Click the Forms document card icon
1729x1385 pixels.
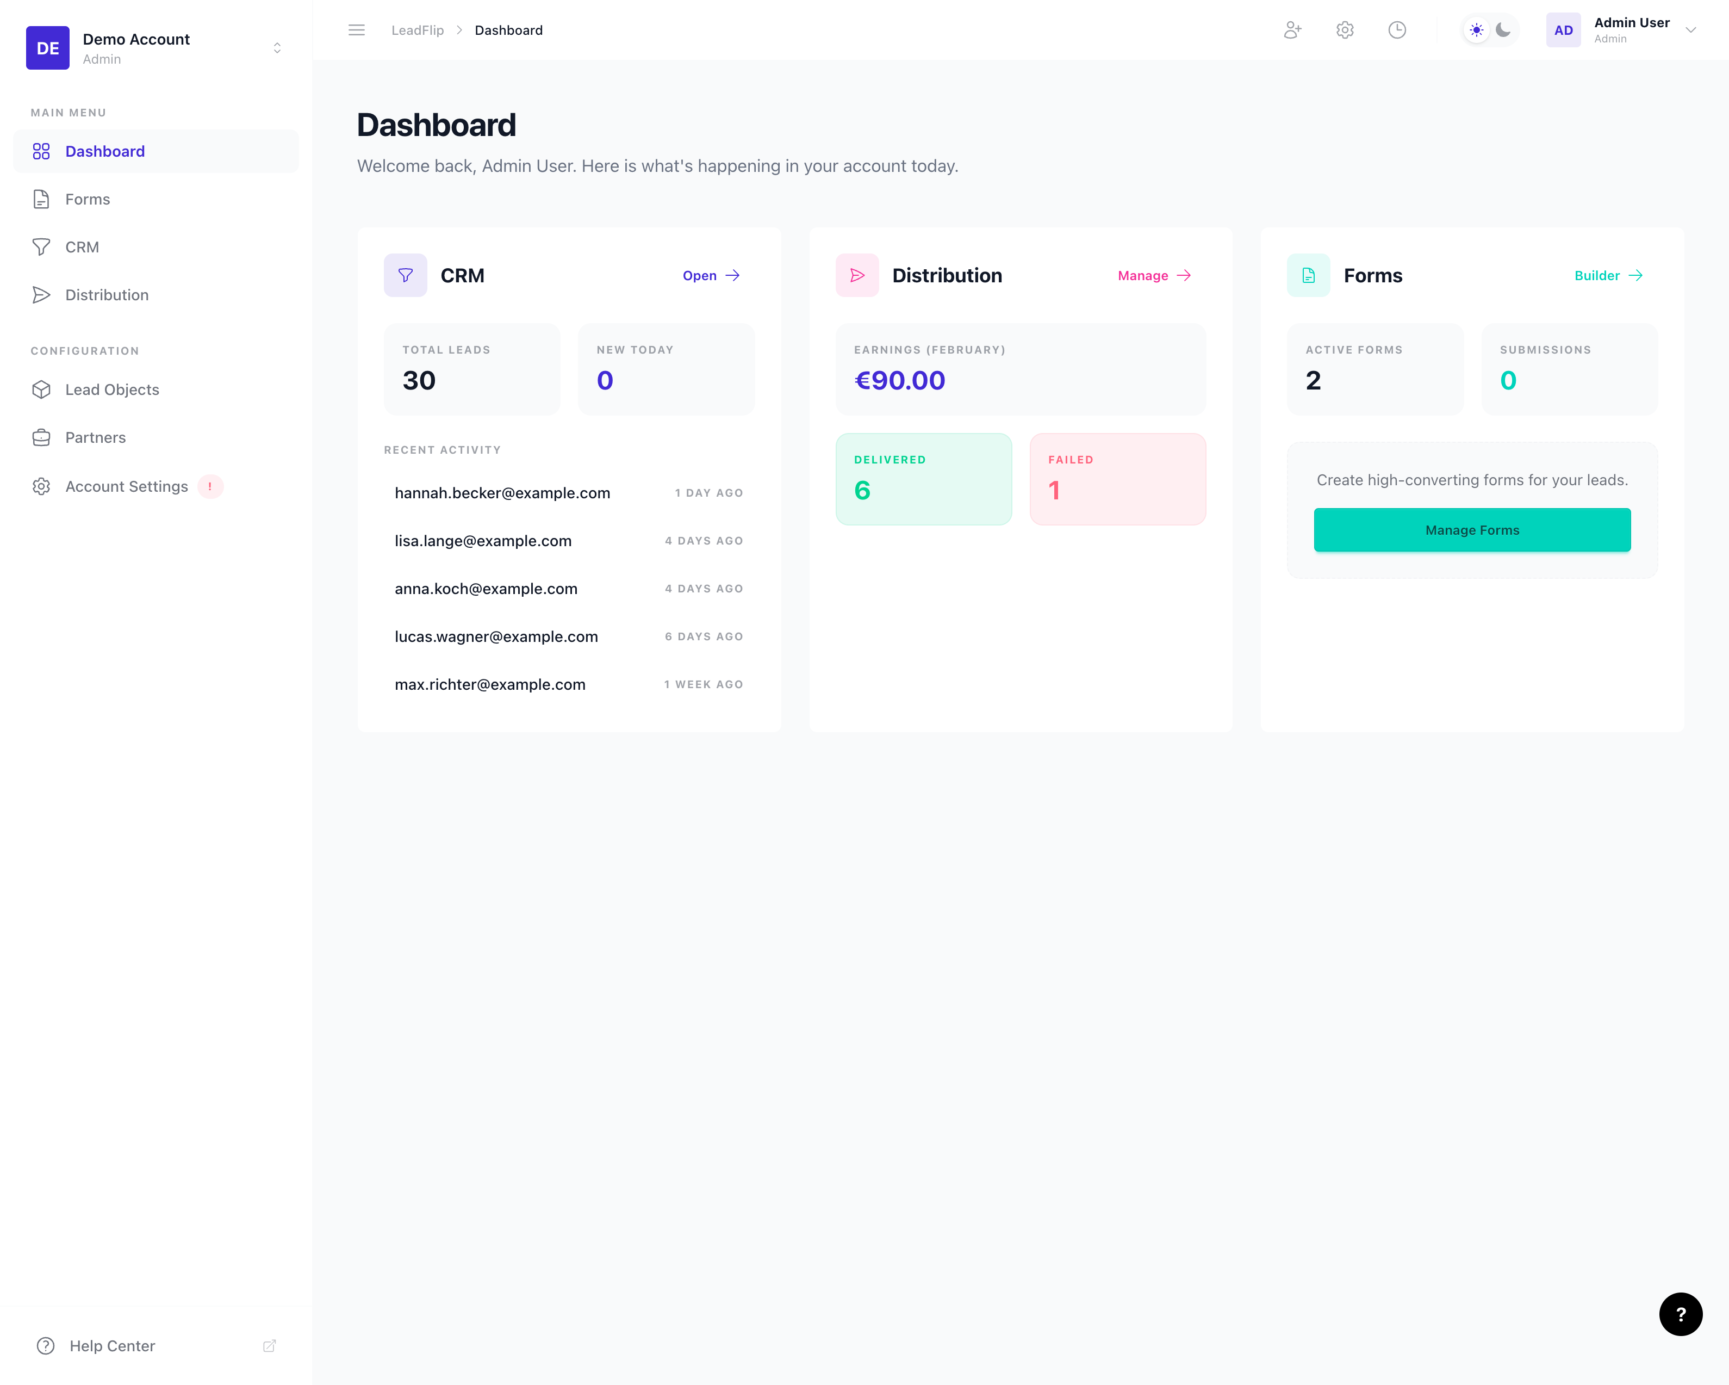click(x=1308, y=275)
